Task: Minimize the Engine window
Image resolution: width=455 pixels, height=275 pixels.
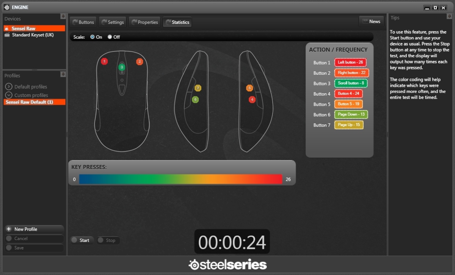Action: pyautogui.click(x=427, y=8)
